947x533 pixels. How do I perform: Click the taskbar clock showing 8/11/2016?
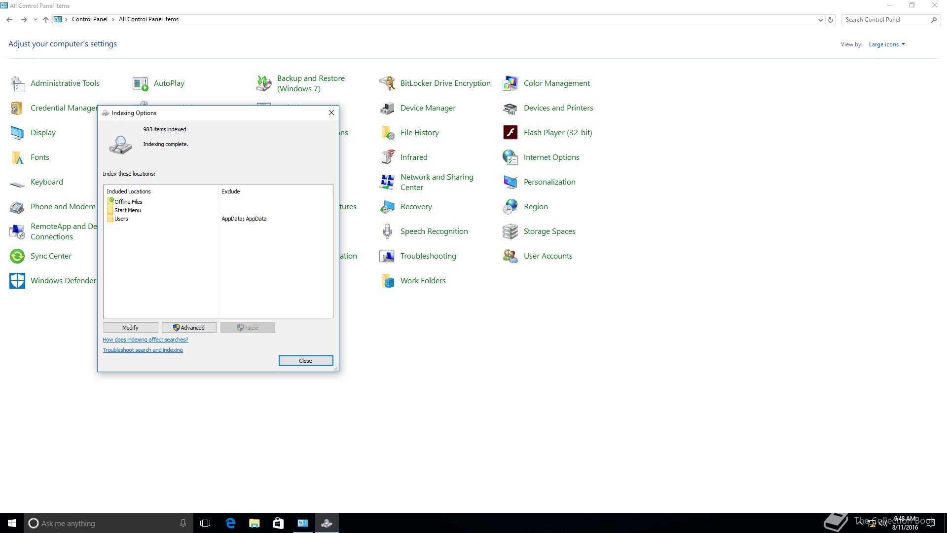pyautogui.click(x=905, y=523)
